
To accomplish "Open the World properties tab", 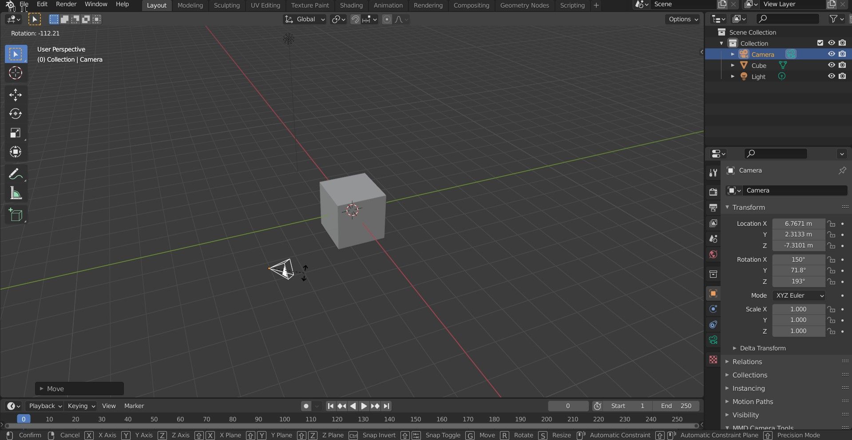I will (713, 254).
